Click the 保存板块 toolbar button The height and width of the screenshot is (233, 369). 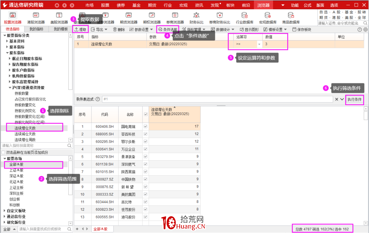pos(302,29)
